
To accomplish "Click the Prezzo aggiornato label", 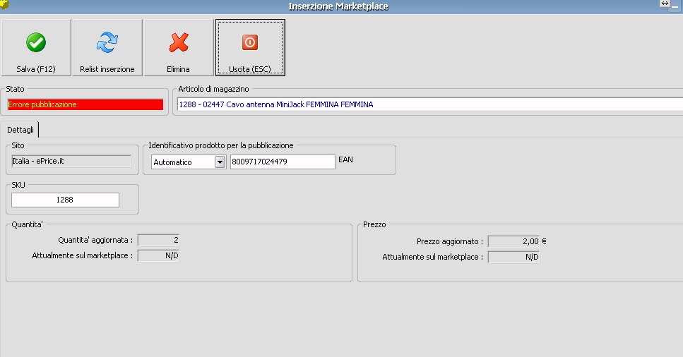I will click(x=450, y=241).
